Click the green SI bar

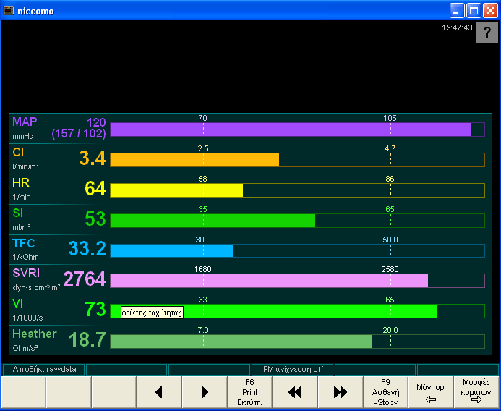(x=297, y=221)
